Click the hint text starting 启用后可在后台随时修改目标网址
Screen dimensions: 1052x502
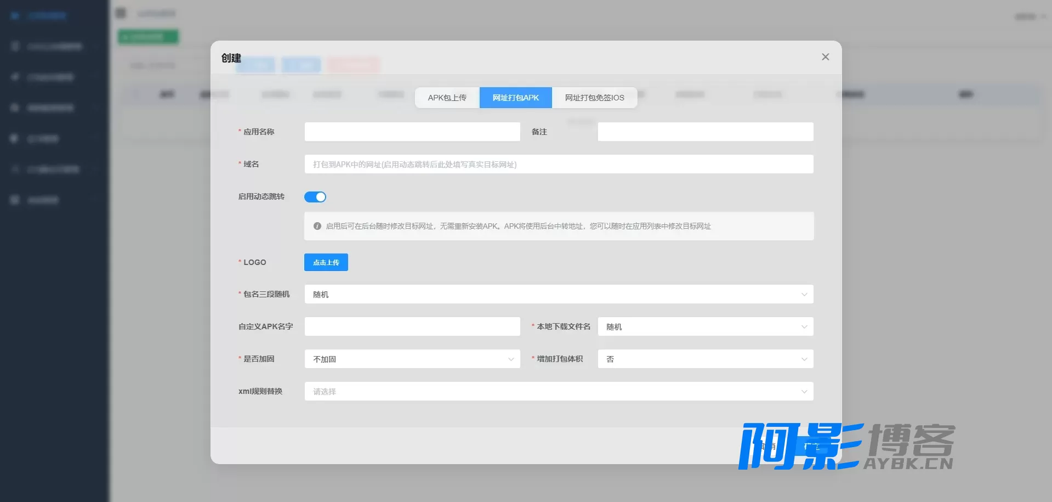pyautogui.click(x=518, y=226)
